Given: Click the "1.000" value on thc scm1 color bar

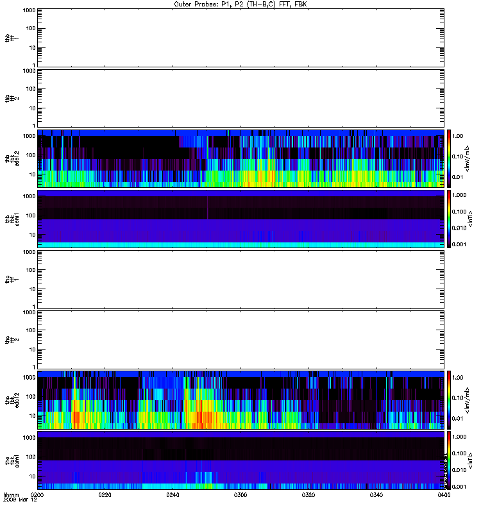Looking at the screenshot, I should click(x=459, y=437).
